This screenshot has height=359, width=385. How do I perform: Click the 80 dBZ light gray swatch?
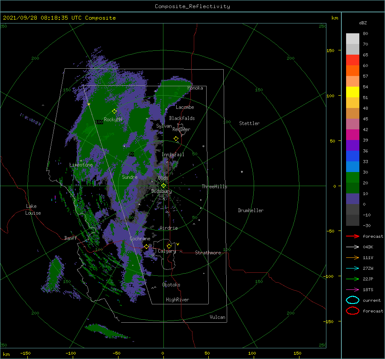pyautogui.click(x=352, y=39)
